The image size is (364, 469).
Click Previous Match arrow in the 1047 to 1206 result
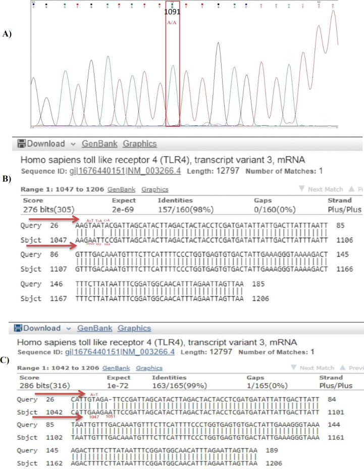tap(354, 190)
